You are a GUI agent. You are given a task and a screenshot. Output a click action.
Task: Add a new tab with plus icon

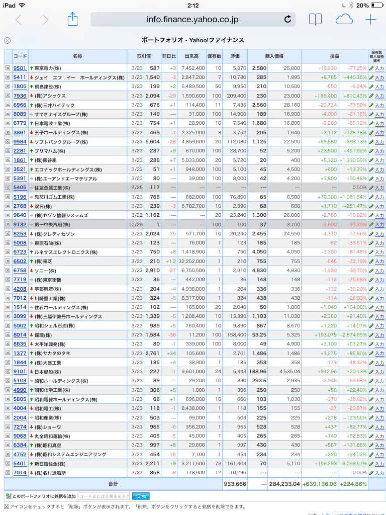point(370,20)
